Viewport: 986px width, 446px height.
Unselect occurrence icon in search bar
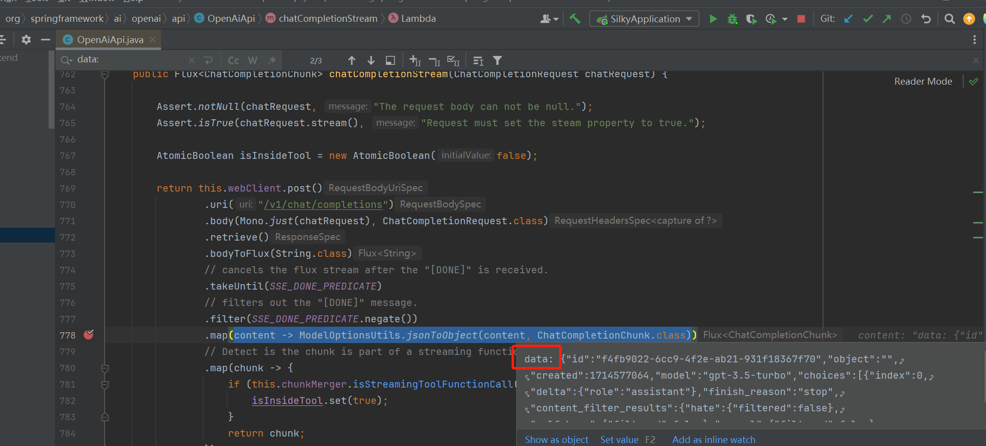pyautogui.click(x=435, y=60)
